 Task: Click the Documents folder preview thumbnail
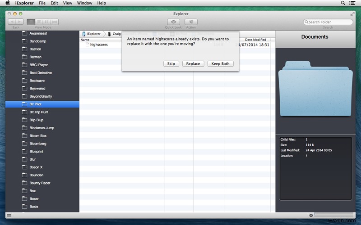click(x=315, y=88)
